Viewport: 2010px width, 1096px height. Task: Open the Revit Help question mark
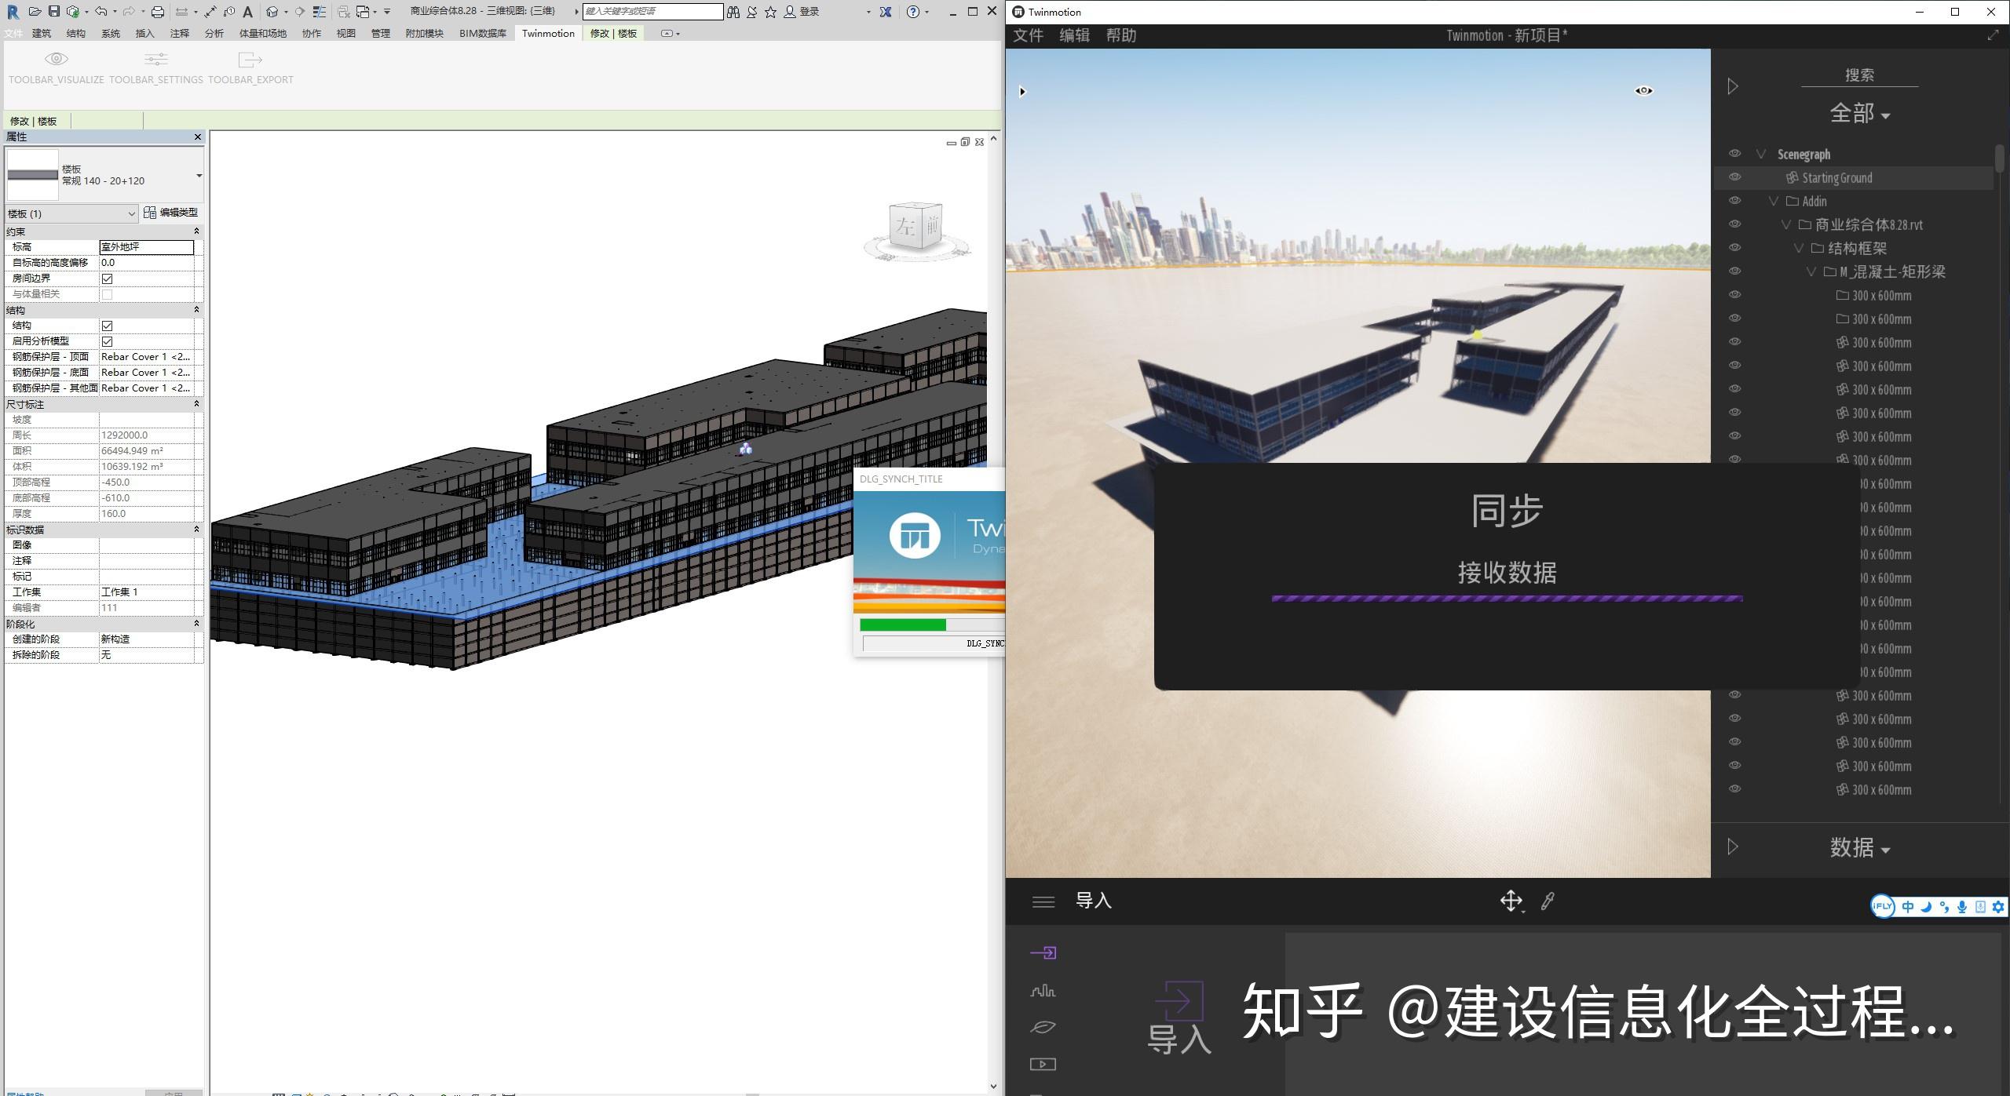912,11
